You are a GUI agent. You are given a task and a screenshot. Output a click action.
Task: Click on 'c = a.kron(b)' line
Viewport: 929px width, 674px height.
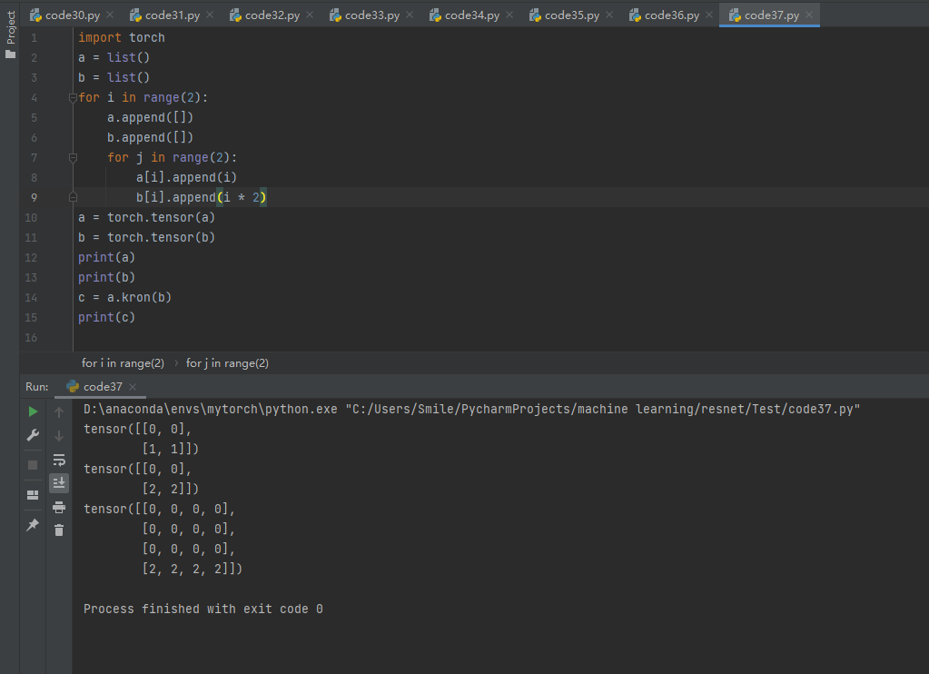(x=124, y=298)
